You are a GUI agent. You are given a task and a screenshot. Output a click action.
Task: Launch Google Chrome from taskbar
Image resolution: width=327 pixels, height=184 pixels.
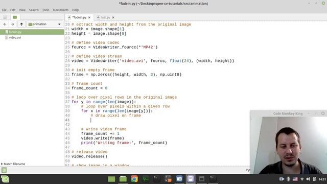click(x=134, y=179)
